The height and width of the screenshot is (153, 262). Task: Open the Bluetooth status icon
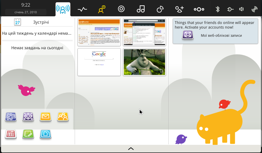pyautogui.click(x=217, y=9)
